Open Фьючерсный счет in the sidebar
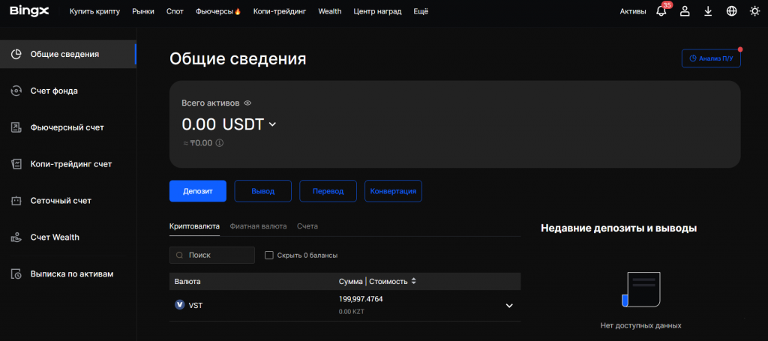The height and width of the screenshot is (341, 768). click(x=68, y=127)
